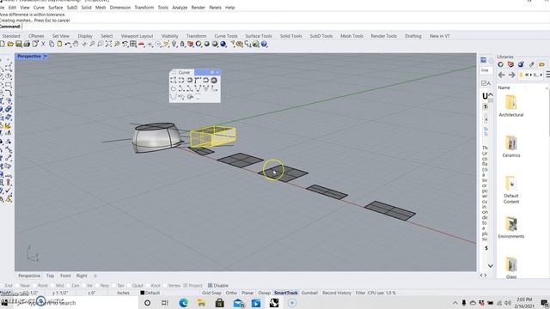Screen dimensions: 550x309
Task: Click the blue render sphere icon
Action: (x=223, y=44)
